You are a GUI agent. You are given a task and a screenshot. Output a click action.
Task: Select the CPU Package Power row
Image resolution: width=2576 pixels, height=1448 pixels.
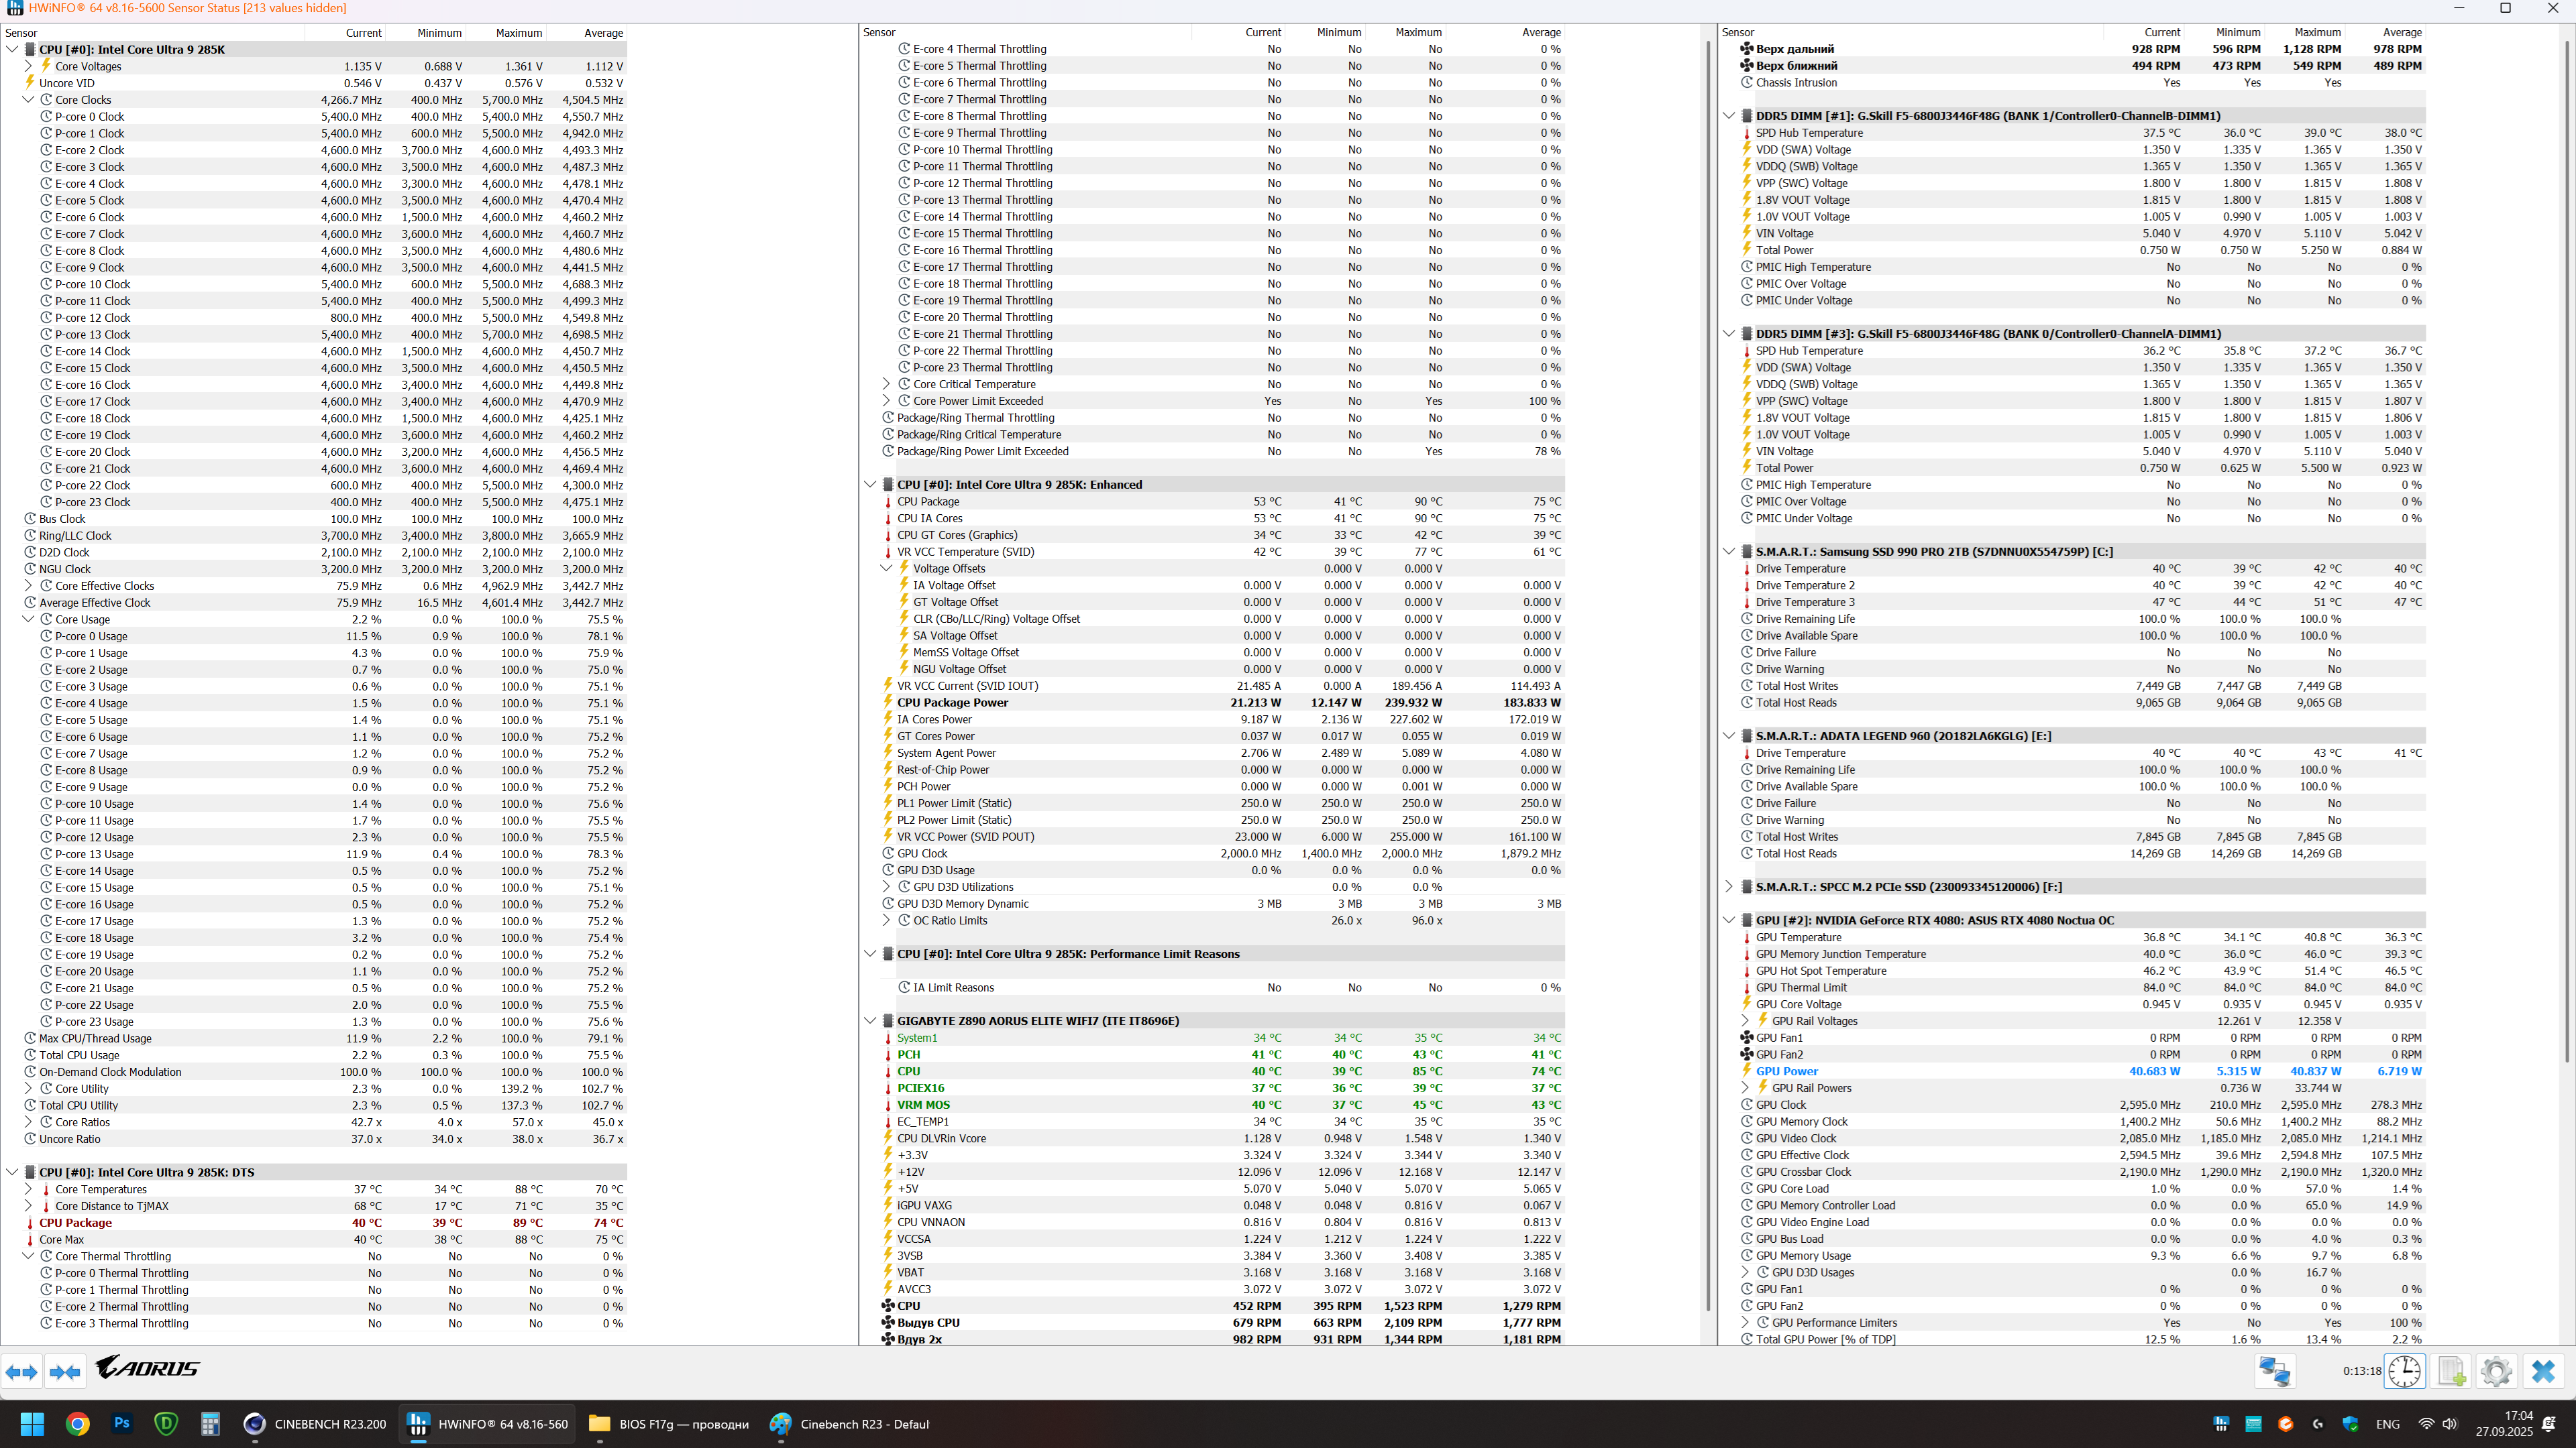coord(952,703)
